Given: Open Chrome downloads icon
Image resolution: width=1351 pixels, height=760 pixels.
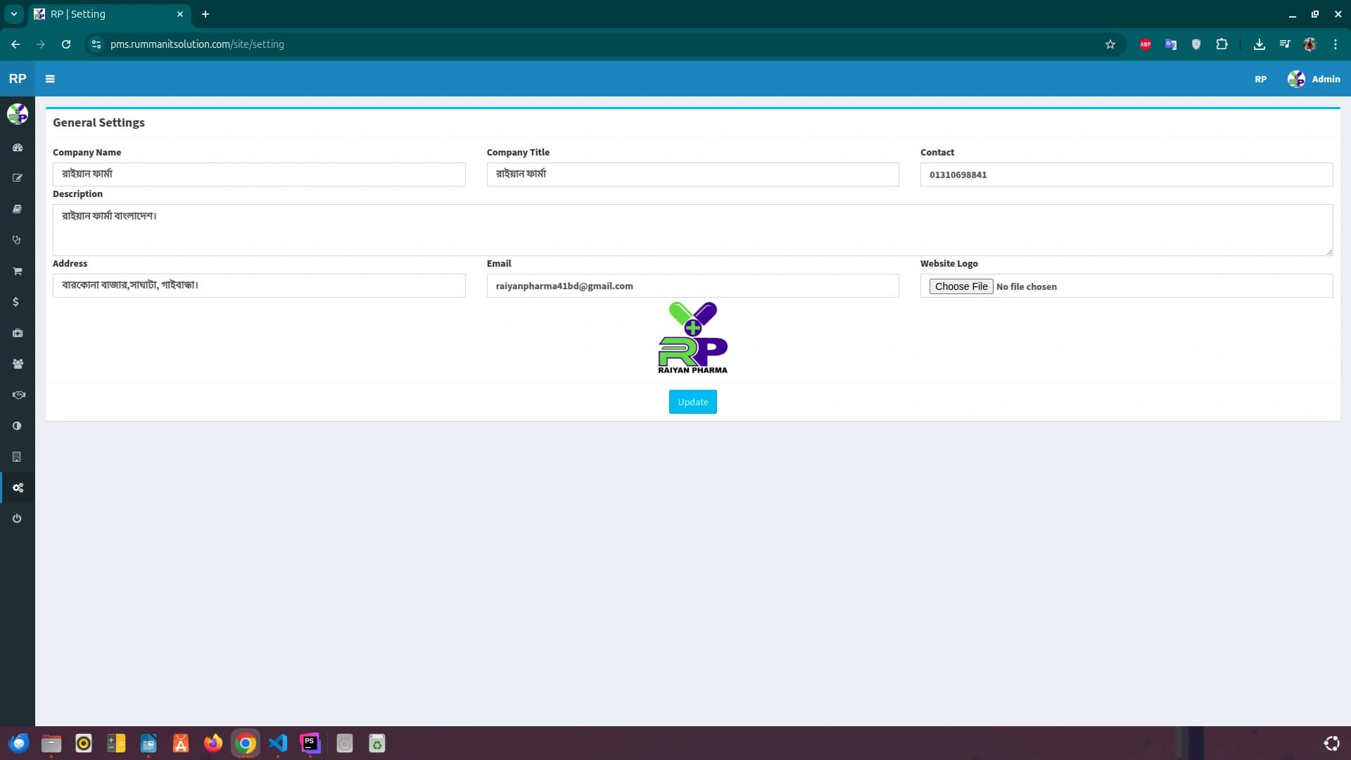Looking at the screenshot, I should [1260, 44].
